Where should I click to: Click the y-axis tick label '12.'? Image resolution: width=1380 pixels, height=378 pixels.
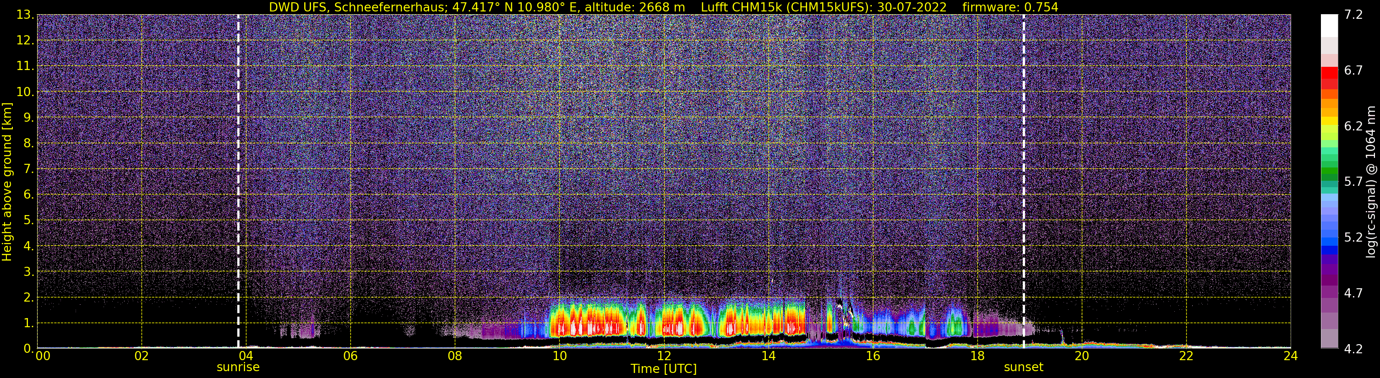[25, 41]
